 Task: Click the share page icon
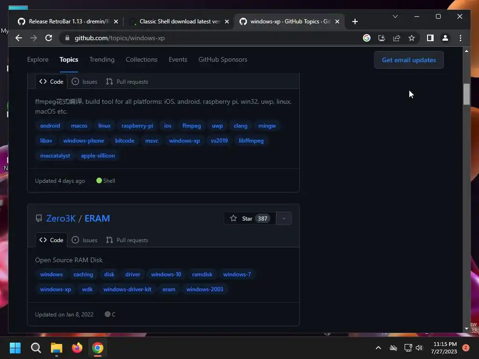pyautogui.click(x=397, y=38)
